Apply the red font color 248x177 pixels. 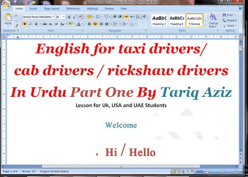coord(79,24)
